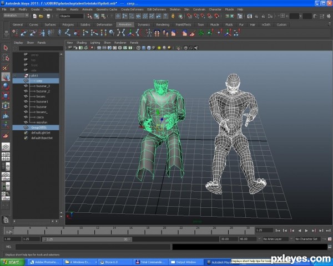333x266 pixels.
Task: Create a new scene from status line
Action: tap(34, 16)
